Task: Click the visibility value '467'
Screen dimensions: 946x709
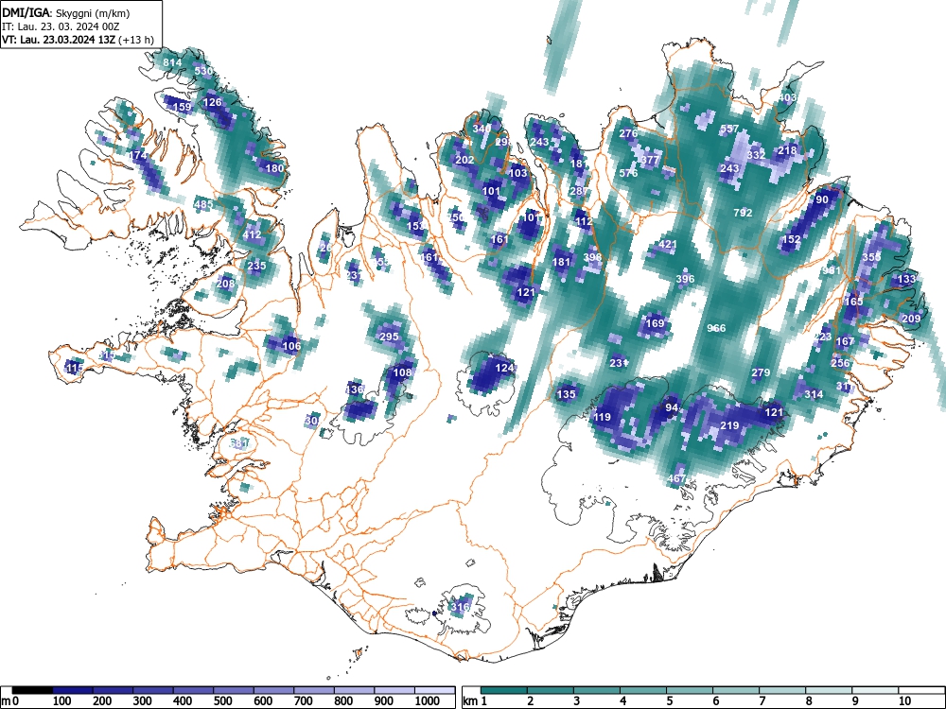Action: (677, 478)
